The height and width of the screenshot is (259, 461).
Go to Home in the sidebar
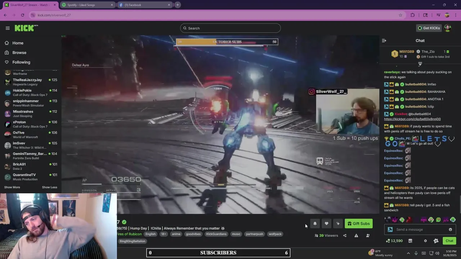(x=18, y=43)
